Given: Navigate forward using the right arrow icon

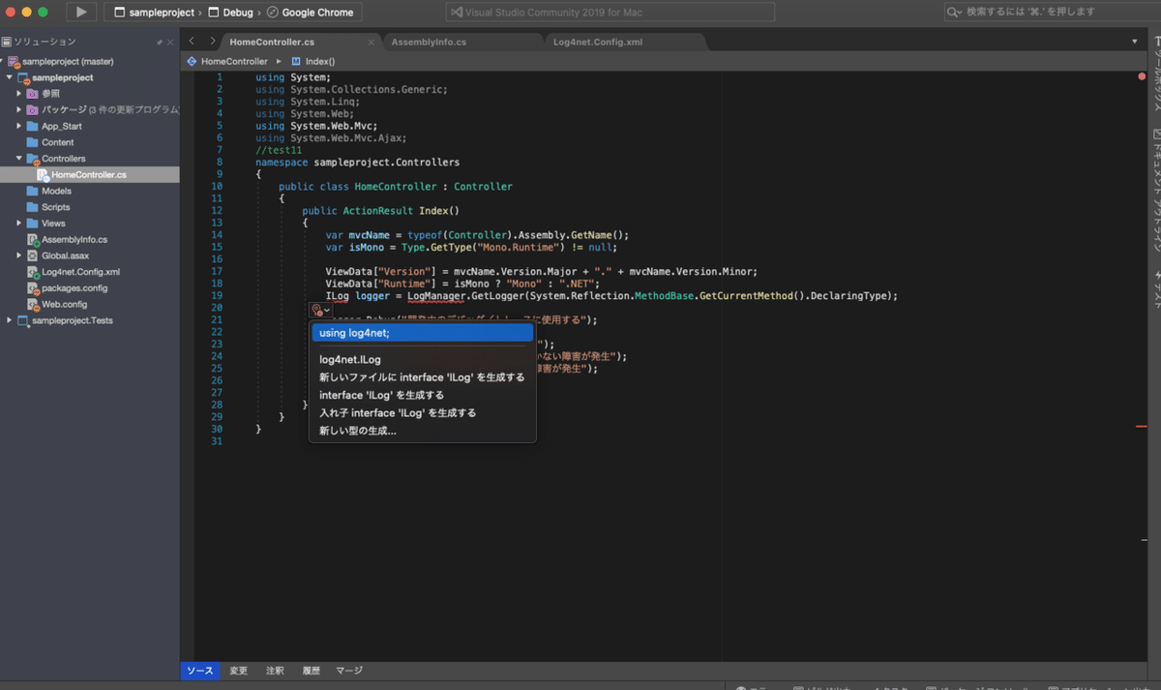Looking at the screenshot, I should (x=211, y=42).
